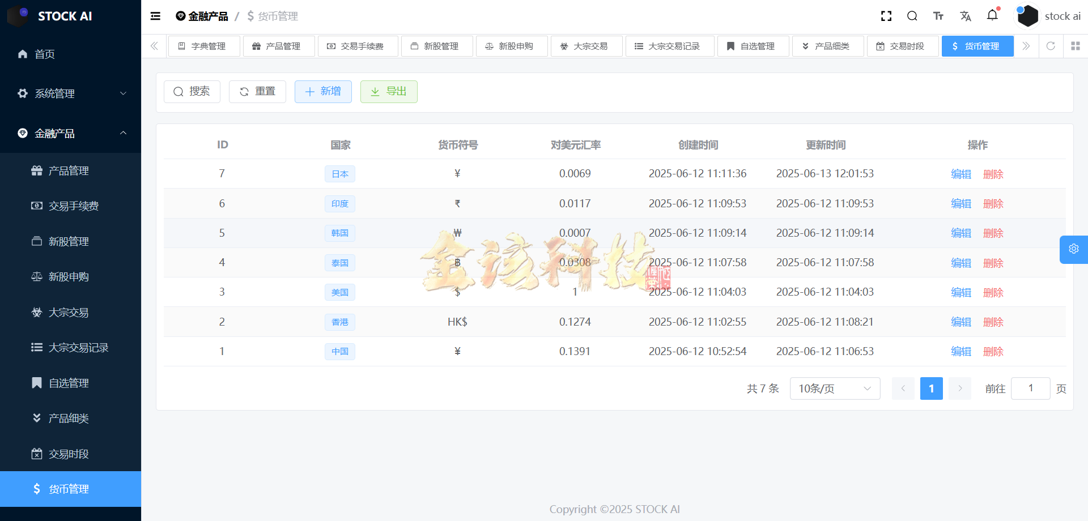Click the 新增 button to add currency

coord(323,91)
